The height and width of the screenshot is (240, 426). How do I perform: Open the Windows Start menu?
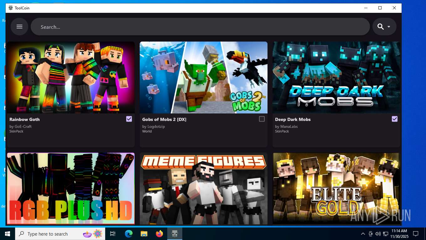tap(8, 234)
